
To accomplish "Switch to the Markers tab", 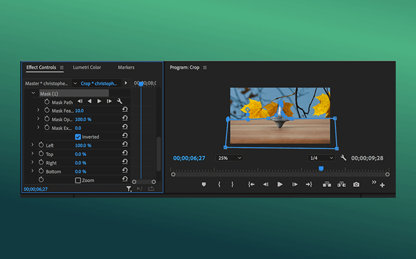I will [126, 68].
